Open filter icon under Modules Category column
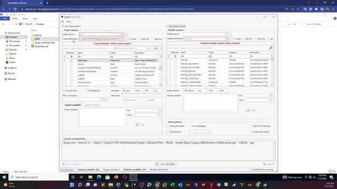 [x=231, y=56]
